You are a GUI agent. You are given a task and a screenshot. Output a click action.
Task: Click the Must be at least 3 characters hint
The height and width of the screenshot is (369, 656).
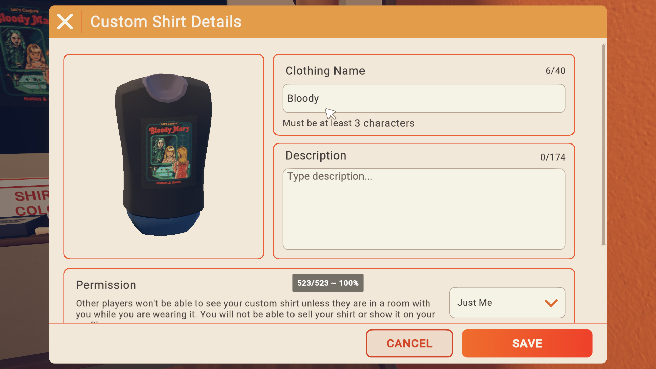(348, 123)
